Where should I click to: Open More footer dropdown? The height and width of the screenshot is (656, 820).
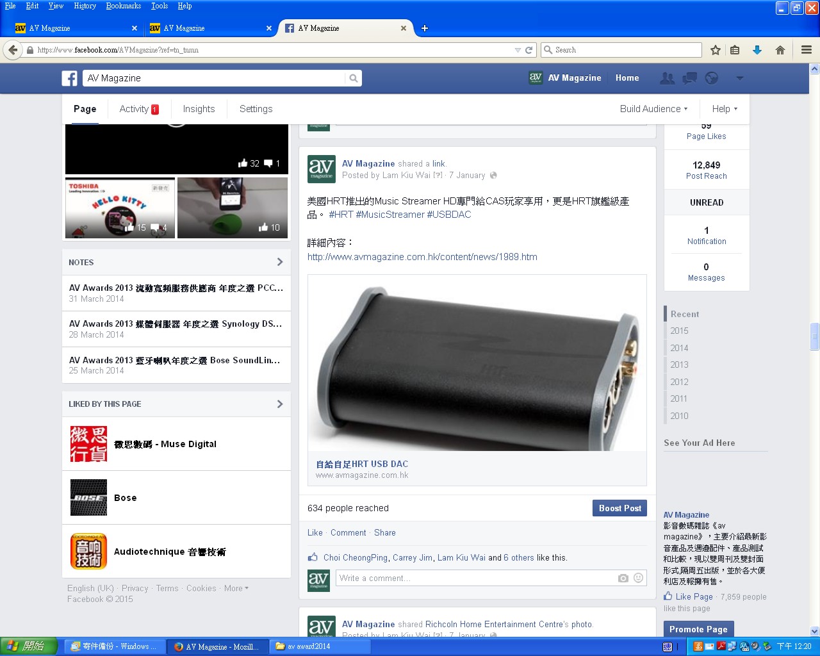coord(236,588)
